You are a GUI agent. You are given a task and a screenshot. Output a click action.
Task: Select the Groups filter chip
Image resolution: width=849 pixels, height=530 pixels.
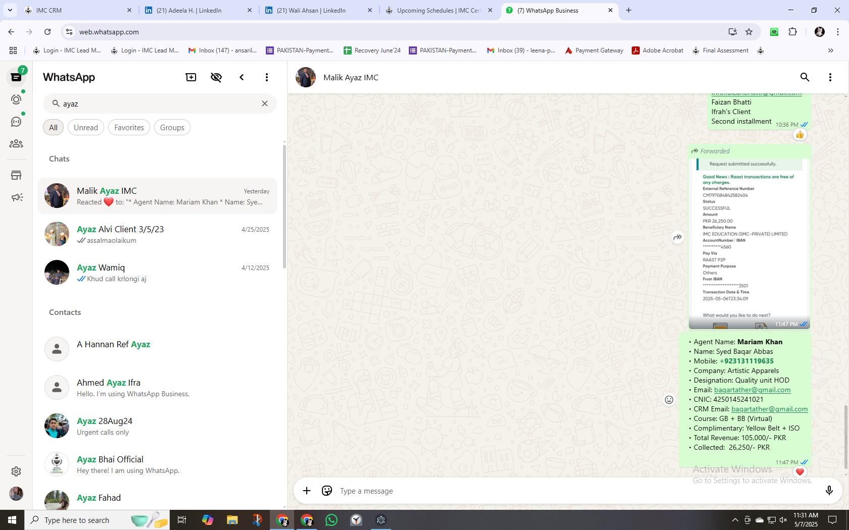pyautogui.click(x=172, y=127)
